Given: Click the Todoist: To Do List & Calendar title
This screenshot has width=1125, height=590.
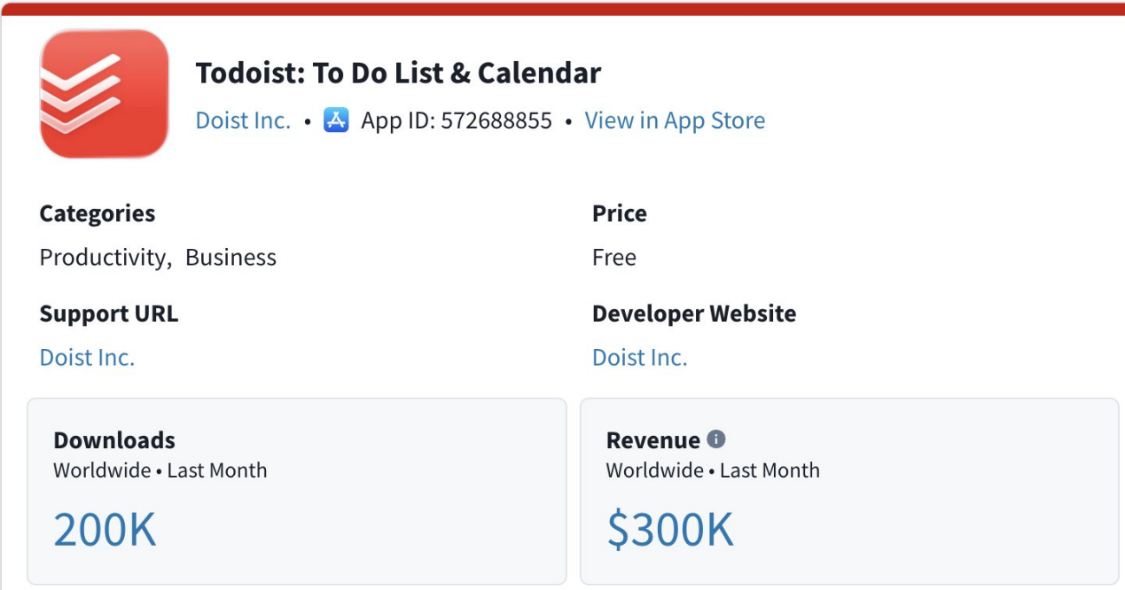Looking at the screenshot, I should click(x=398, y=73).
